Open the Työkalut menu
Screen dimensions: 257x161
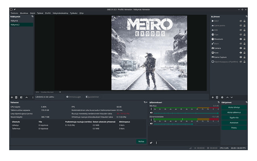click(x=74, y=13)
